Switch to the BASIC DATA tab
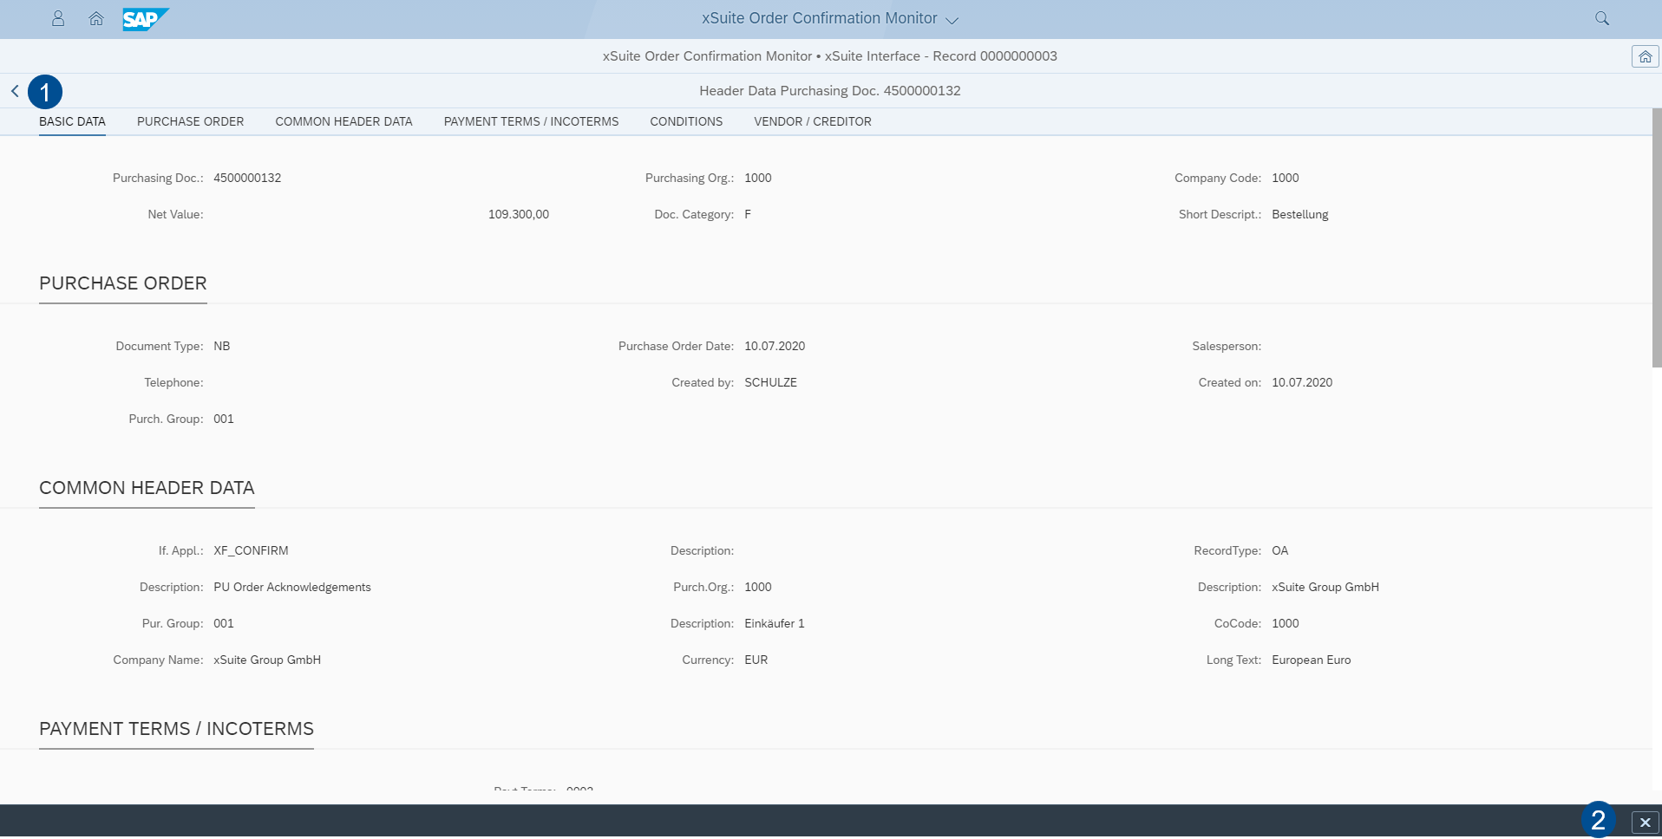Viewport: 1662px width, 839px height. [72, 121]
